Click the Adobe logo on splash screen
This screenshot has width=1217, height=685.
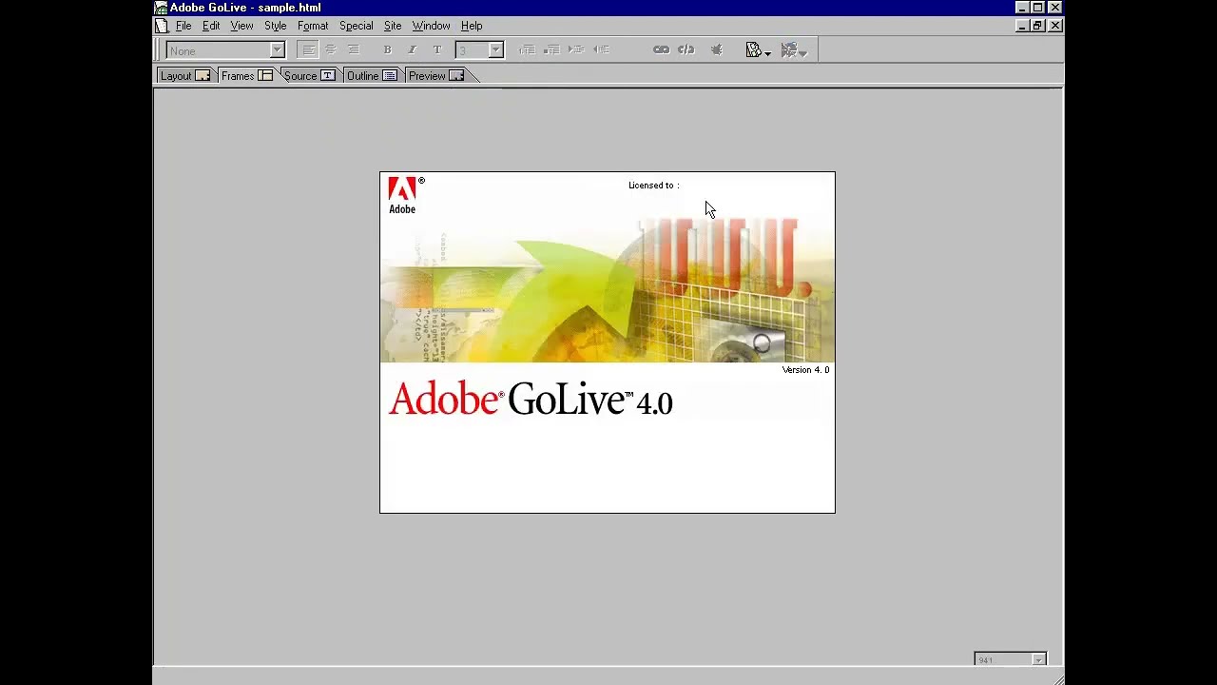(x=405, y=195)
